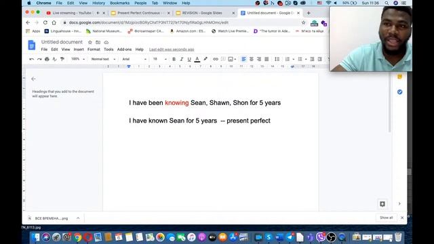Open the zoom level dropdown
The height and width of the screenshot is (244, 434).
tap(78, 59)
